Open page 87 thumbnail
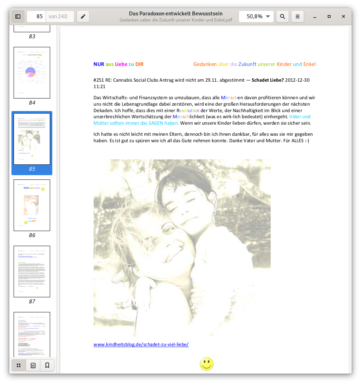The image size is (361, 384). click(32, 272)
